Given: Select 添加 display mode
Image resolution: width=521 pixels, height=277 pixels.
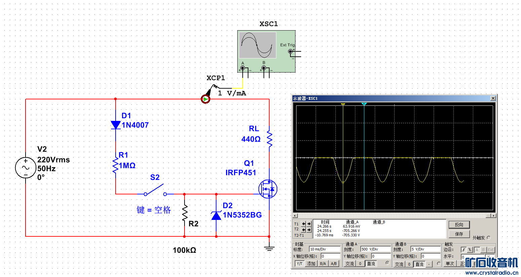Looking at the screenshot, I should point(311,264).
